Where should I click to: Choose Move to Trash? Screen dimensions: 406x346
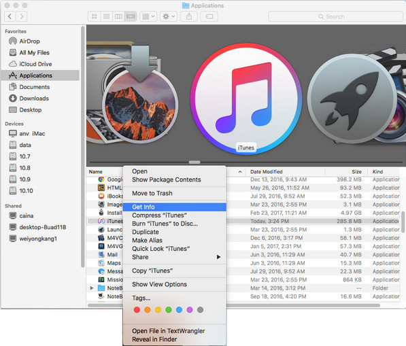(x=175, y=193)
